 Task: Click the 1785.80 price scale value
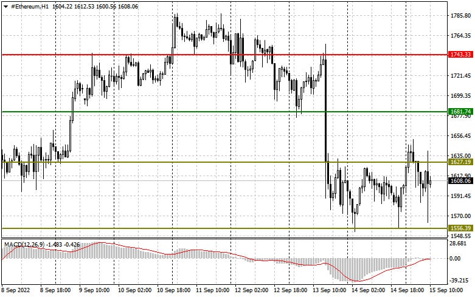coord(460,16)
